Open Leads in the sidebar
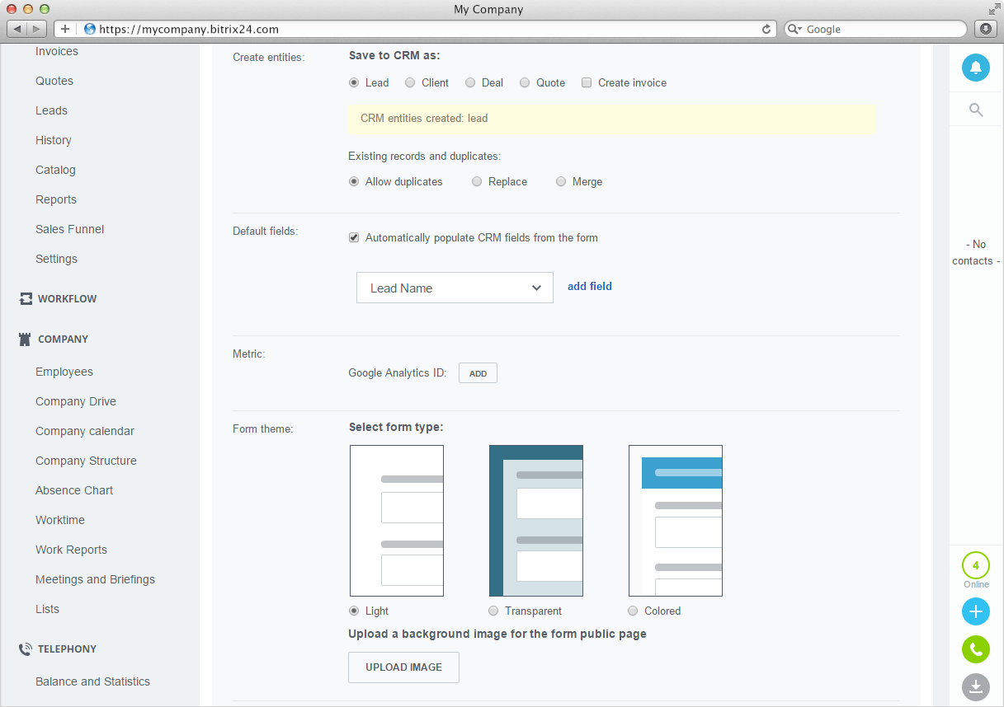This screenshot has width=1004, height=707. (x=51, y=110)
